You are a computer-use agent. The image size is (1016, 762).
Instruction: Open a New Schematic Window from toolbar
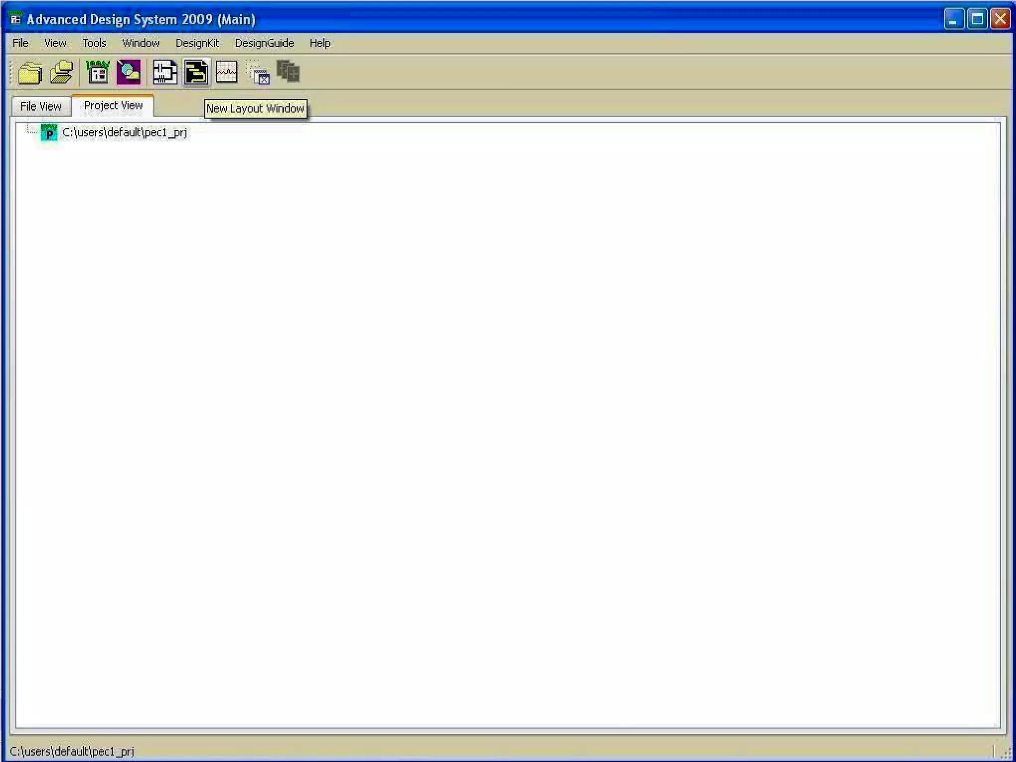(165, 73)
